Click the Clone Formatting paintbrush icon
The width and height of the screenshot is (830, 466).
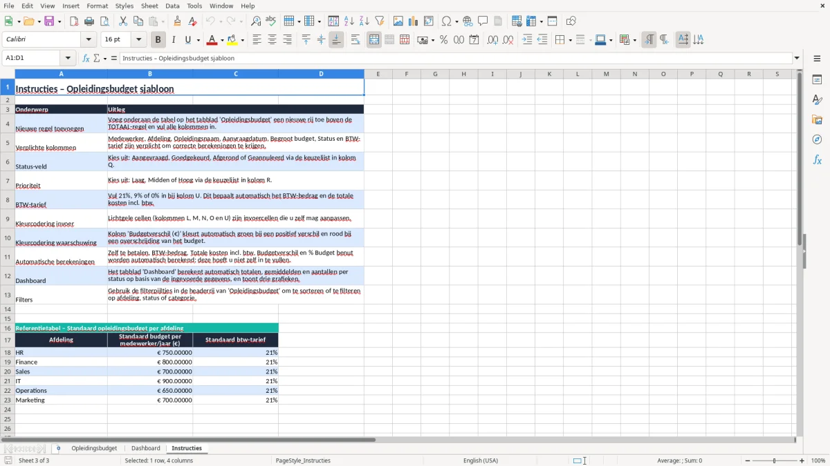click(178, 21)
